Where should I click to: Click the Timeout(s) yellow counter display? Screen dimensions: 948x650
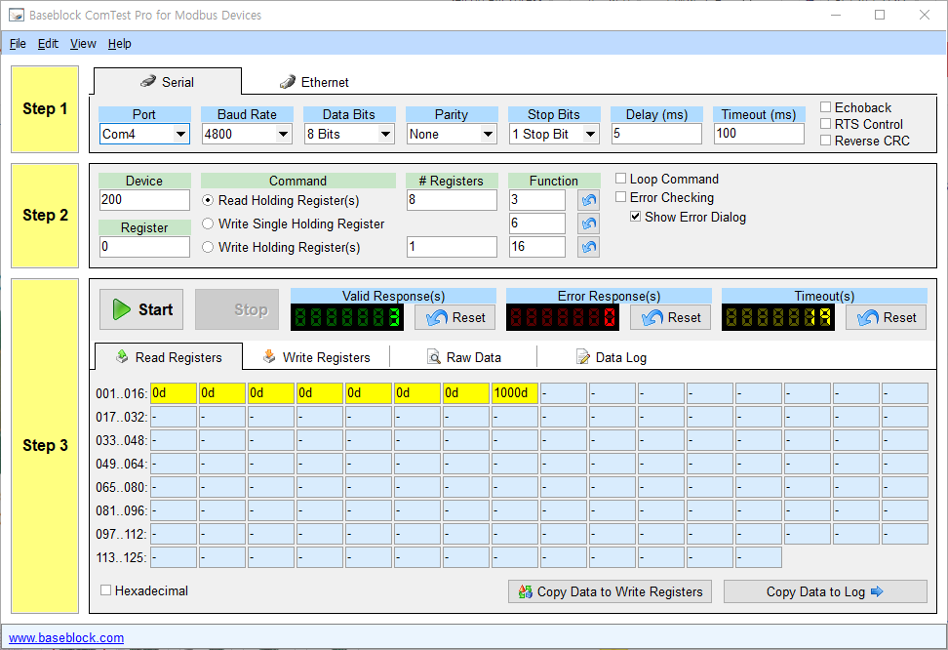(778, 317)
